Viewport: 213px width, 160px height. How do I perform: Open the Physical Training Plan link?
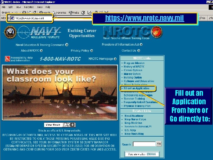(x=137, y=106)
